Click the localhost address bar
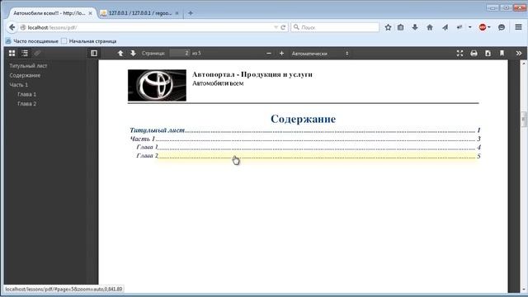Screen dimensions: 528x297 coord(148,27)
